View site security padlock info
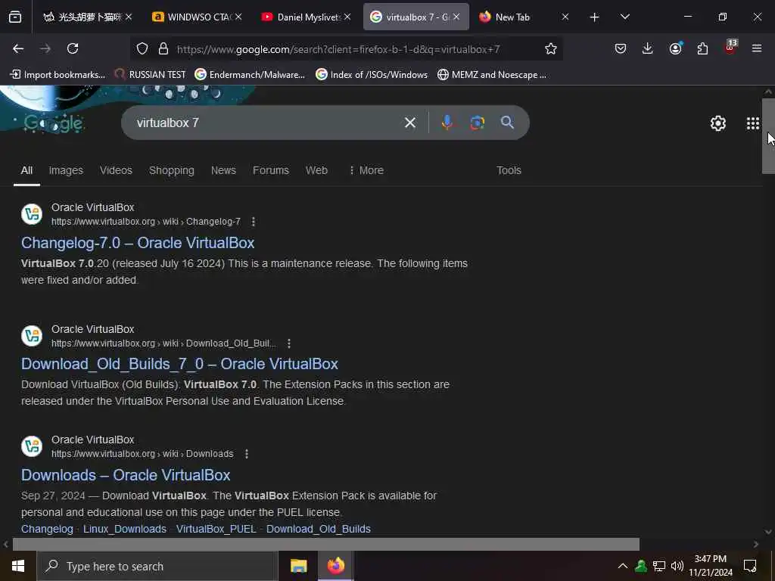The image size is (775, 581). click(163, 48)
